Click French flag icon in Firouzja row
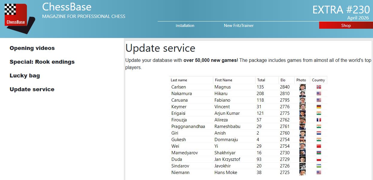Viewport: 373px width, 180px height. coord(319,120)
